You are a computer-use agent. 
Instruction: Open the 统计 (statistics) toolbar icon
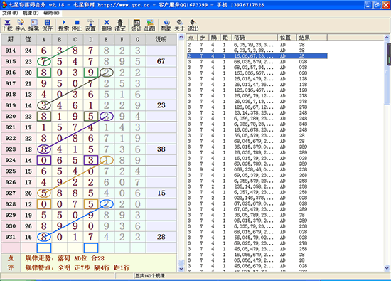pos(136,25)
